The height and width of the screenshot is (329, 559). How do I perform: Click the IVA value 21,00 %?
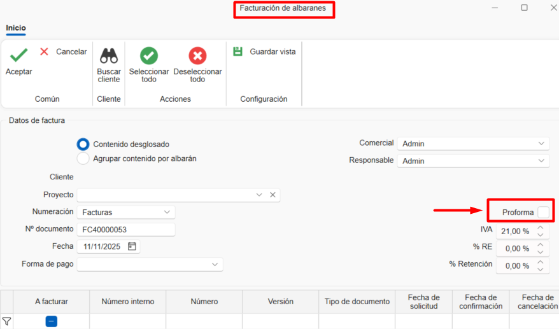(x=515, y=231)
